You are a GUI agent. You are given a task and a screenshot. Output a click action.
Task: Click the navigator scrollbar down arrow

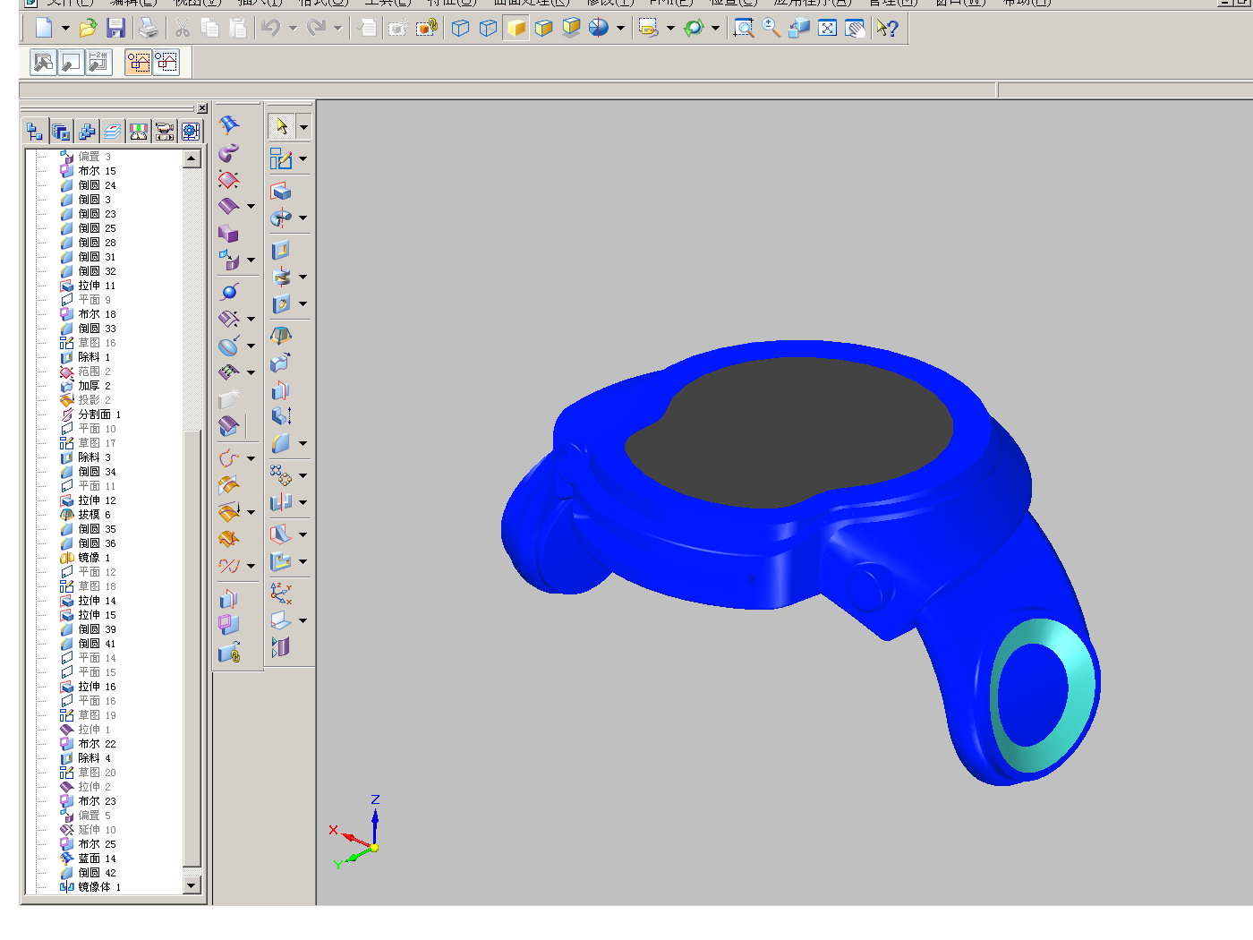pyautogui.click(x=192, y=885)
